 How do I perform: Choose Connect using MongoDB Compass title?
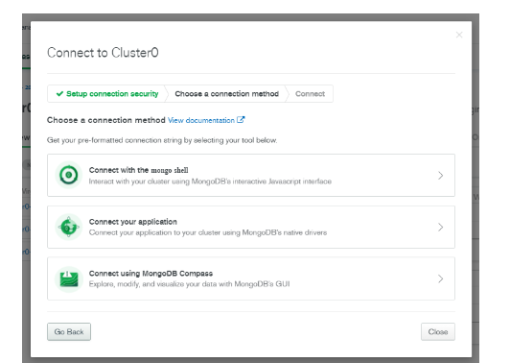151,274
